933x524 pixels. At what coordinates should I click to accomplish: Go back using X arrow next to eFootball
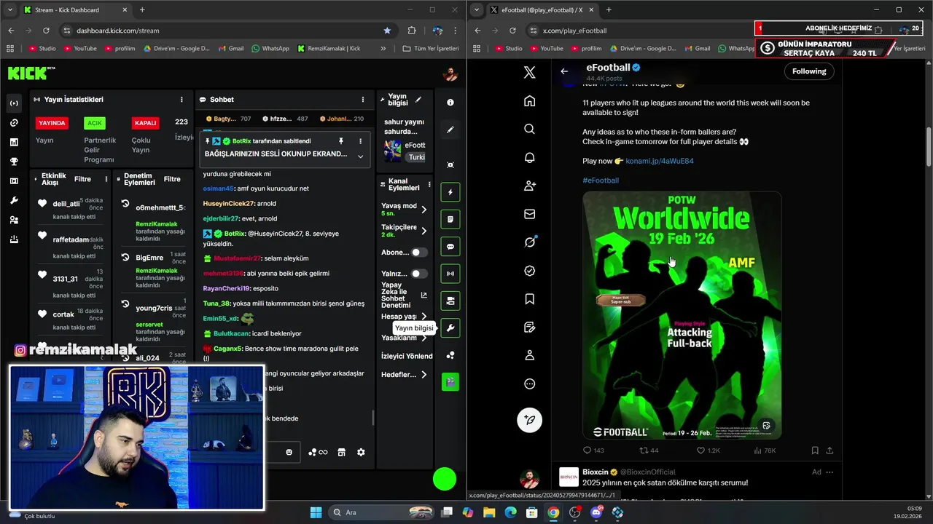tap(564, 71)
